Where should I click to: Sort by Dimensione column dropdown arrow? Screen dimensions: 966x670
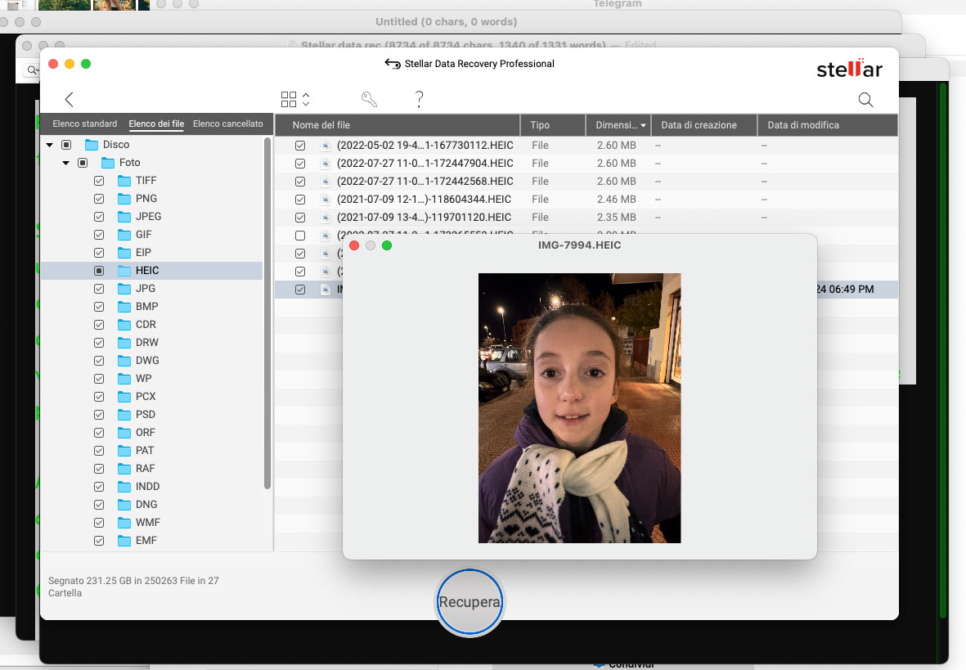[643, 126]
